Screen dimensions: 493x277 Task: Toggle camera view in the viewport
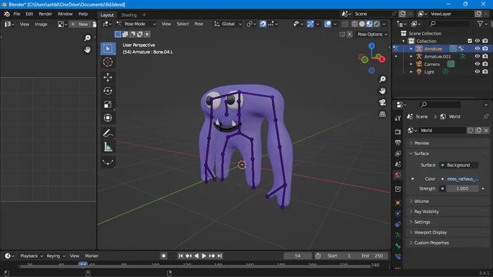coord(382,102)
